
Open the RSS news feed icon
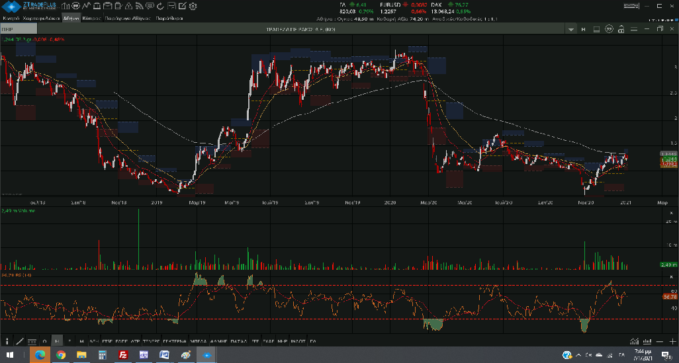point(138,6)
